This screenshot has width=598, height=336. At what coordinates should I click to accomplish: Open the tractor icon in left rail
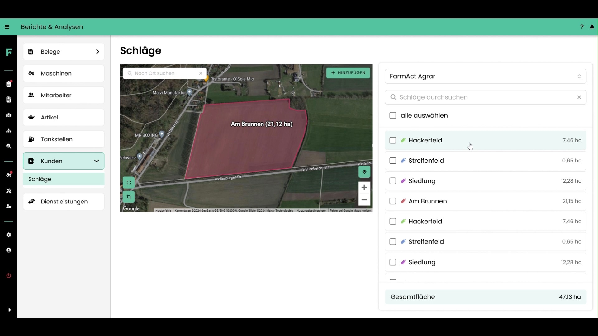(9, 175)
